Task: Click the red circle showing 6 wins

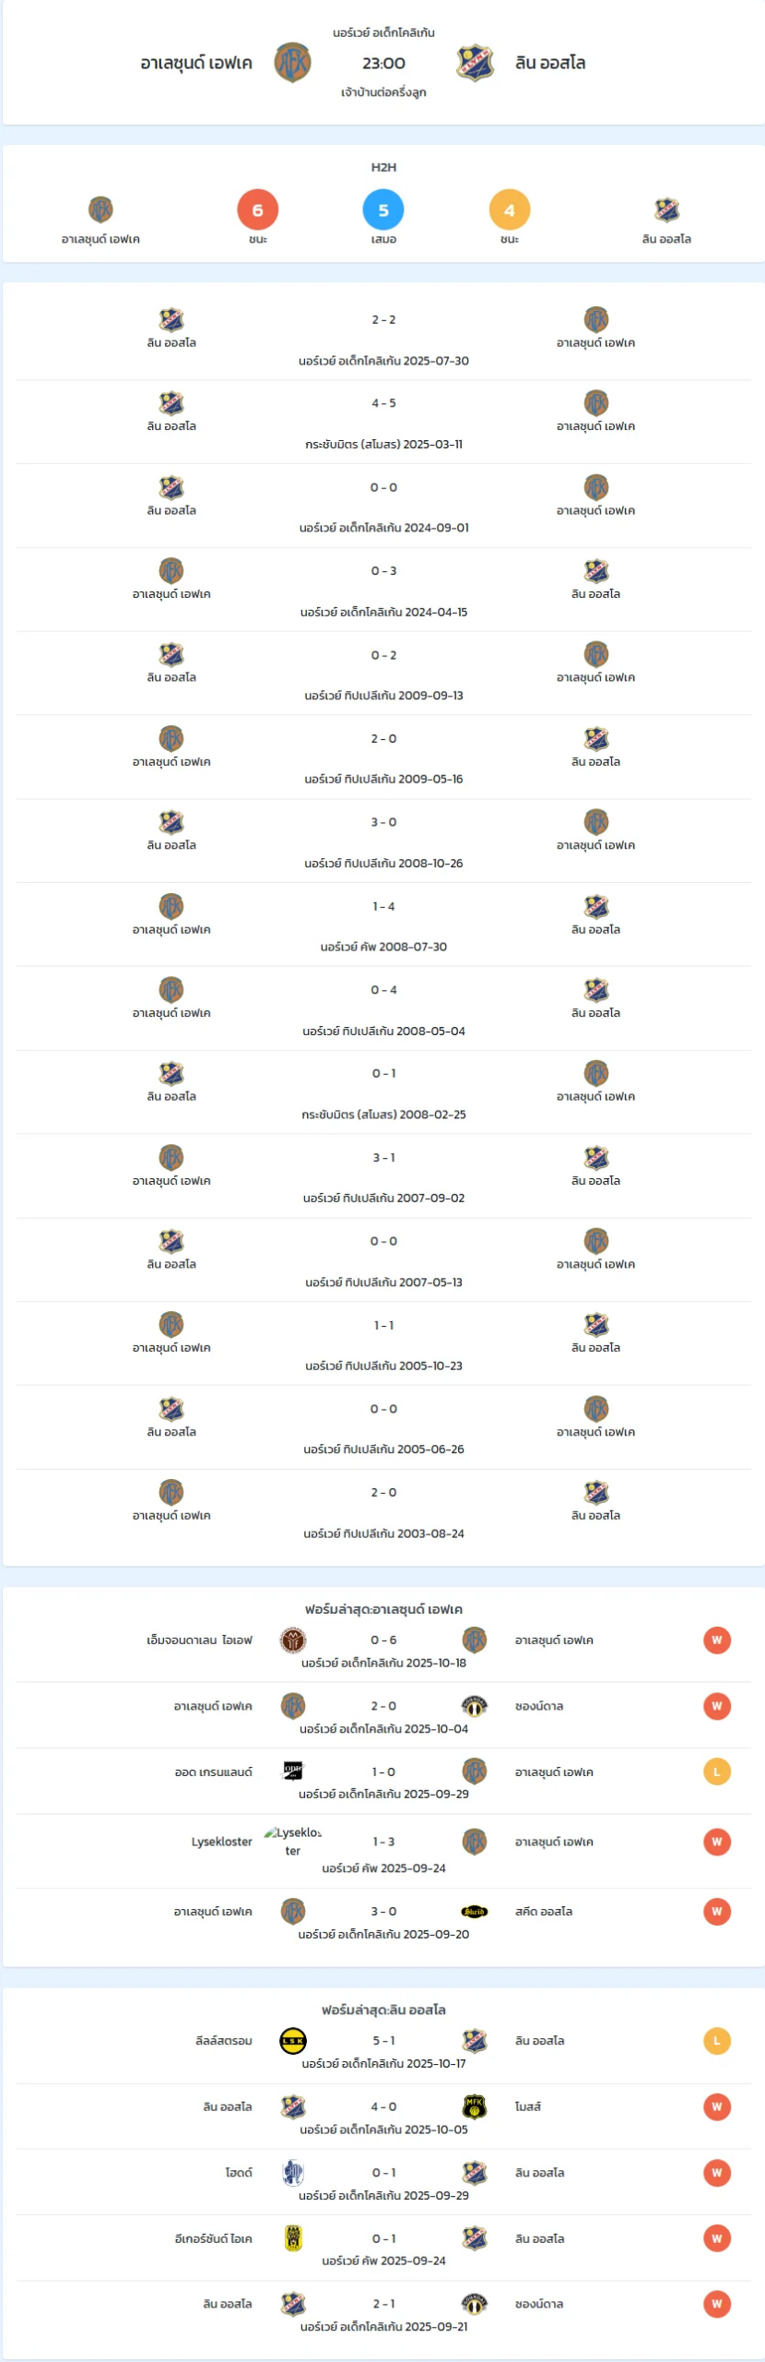Action: (257, 210)
